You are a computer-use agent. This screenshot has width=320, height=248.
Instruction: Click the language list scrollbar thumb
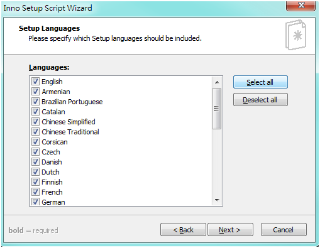(x=216, y=109)
